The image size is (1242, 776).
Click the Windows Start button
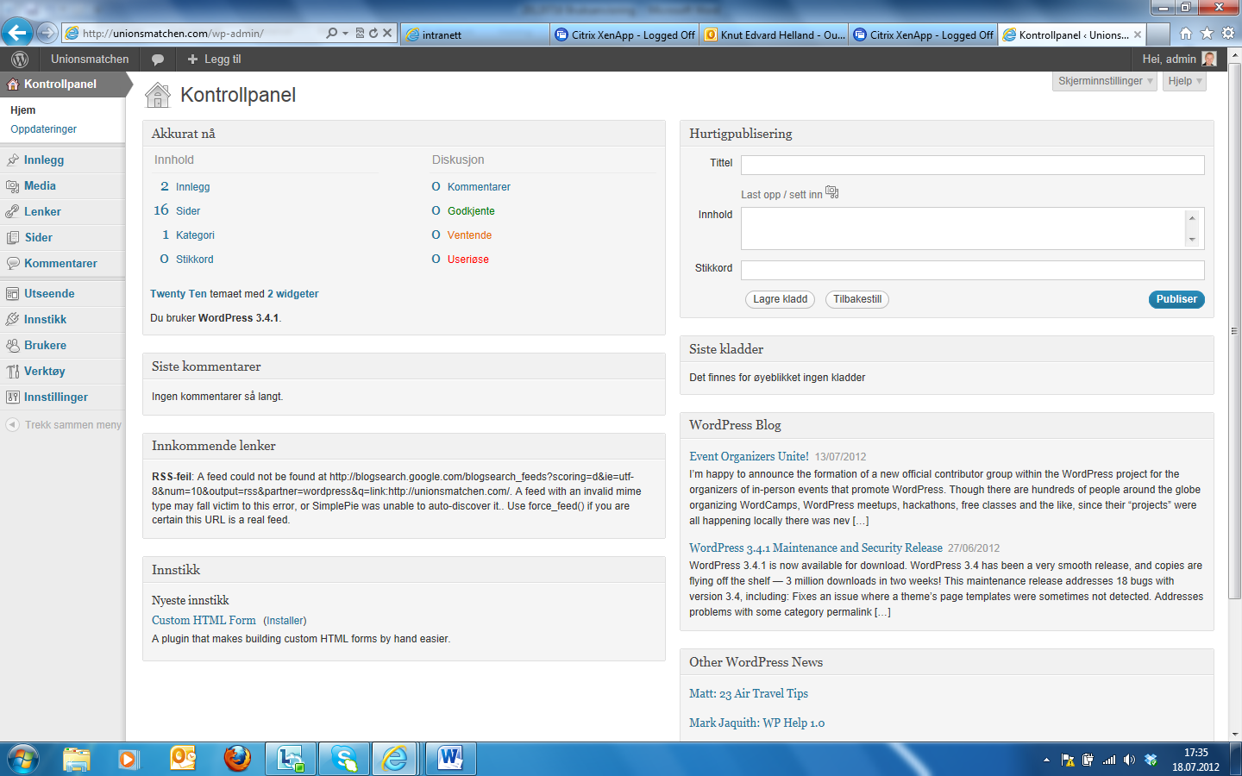(x=23, y=759)
